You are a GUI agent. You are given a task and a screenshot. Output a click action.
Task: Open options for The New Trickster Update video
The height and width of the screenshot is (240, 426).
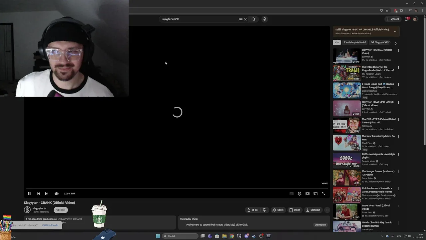pos(398,137)
